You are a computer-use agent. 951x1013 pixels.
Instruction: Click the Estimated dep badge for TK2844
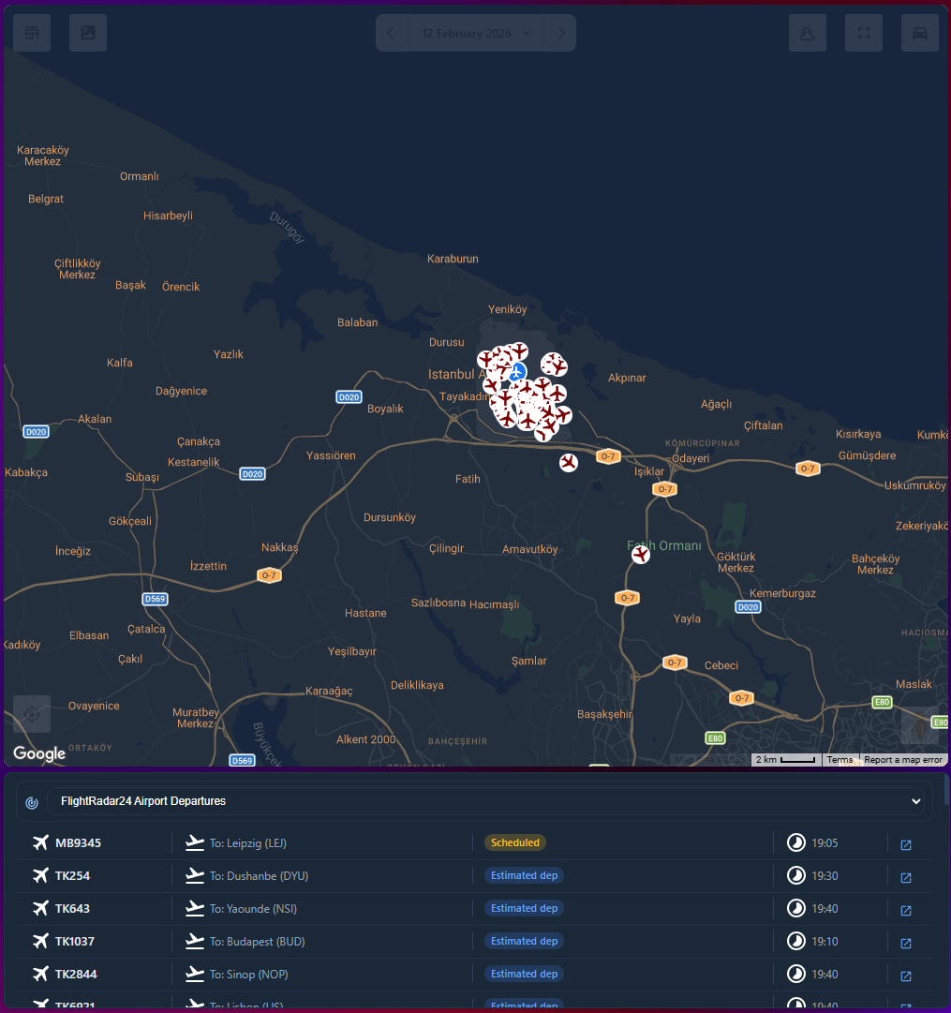pos(524,974)
